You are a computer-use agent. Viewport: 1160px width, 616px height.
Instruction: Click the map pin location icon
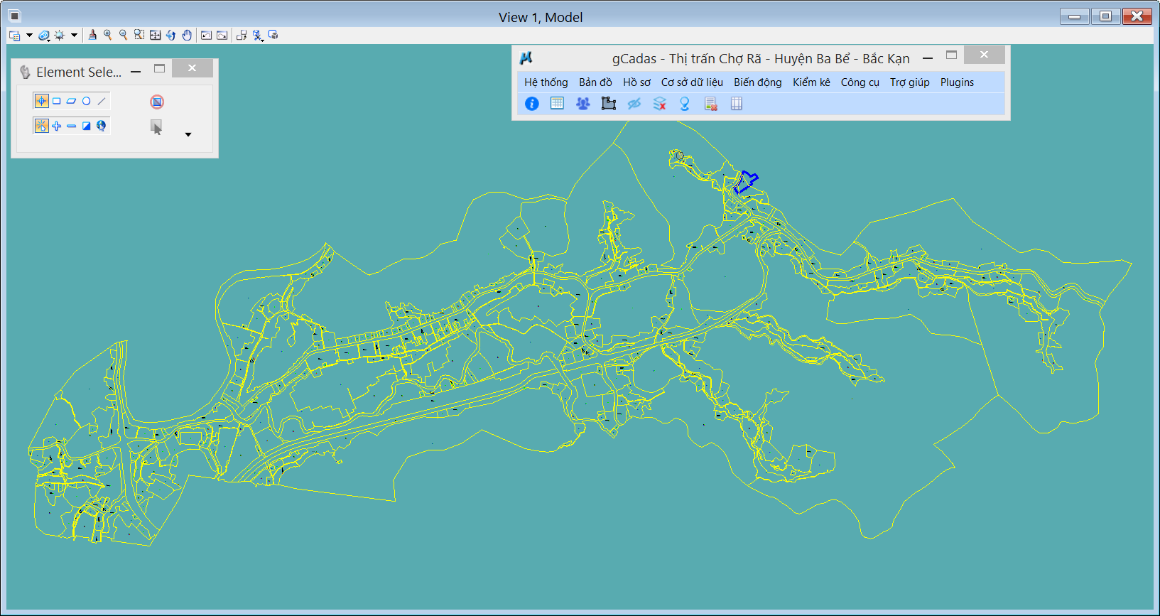click(685, 104)
